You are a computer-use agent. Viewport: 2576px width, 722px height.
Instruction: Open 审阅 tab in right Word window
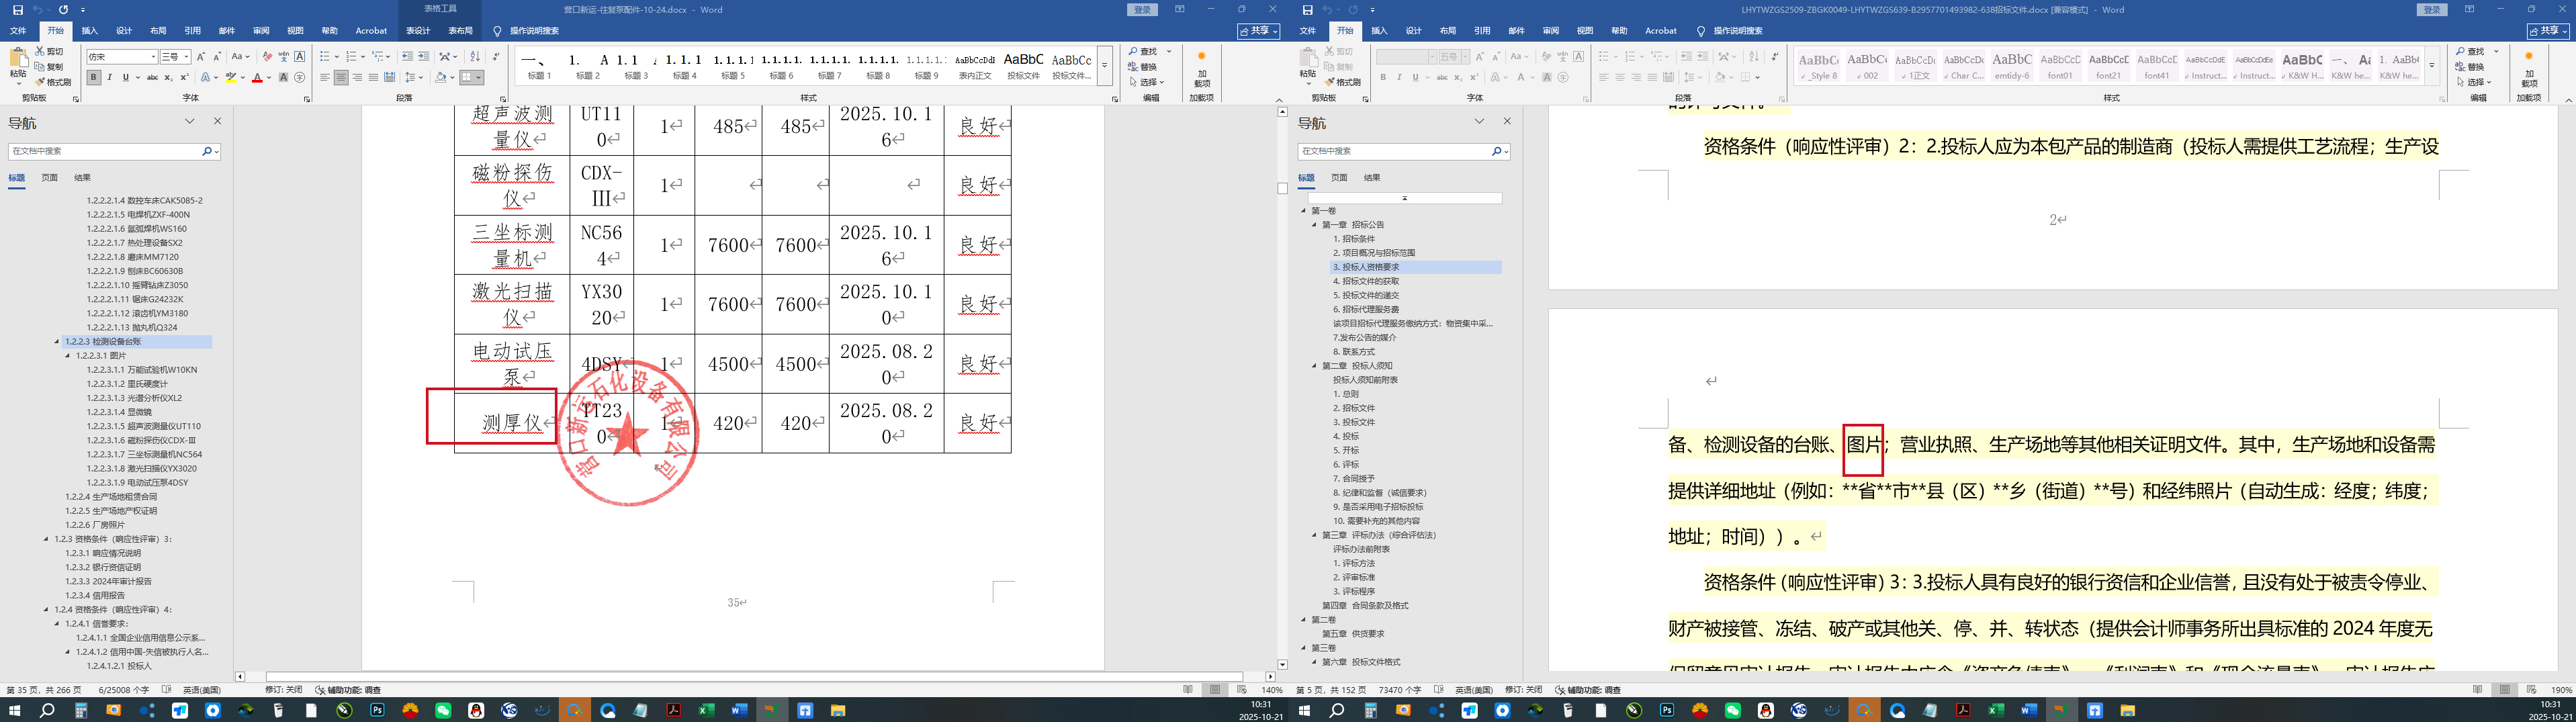click(1550, 31)
